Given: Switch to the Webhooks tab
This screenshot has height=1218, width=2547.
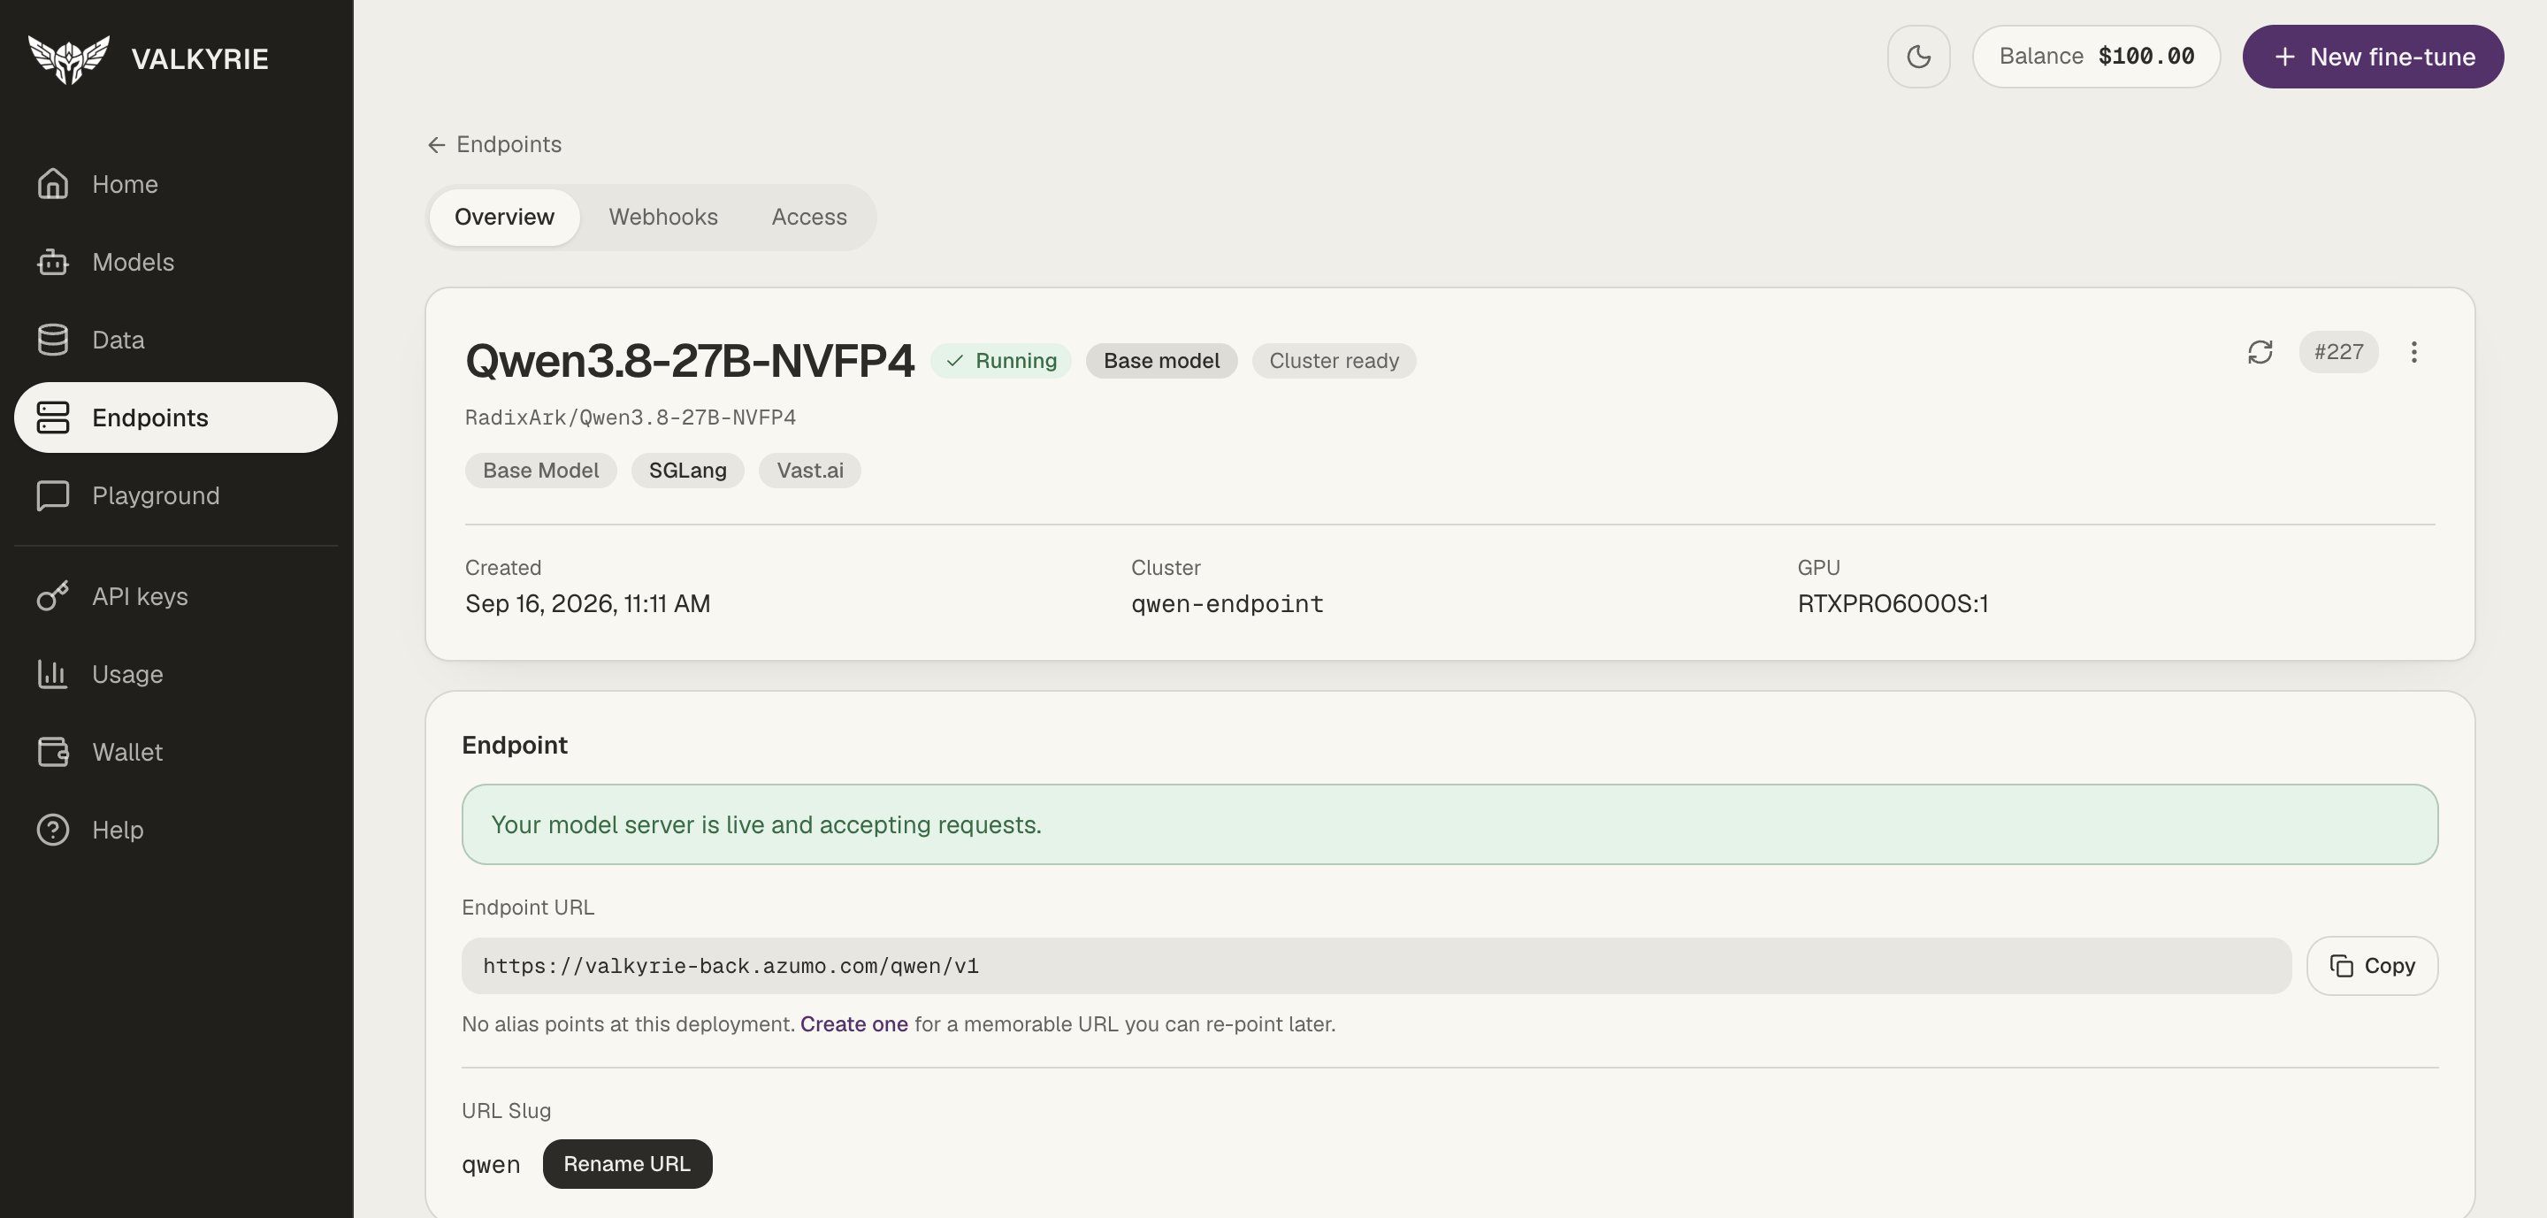Looking at the screenshot, I should pos(663,218).
